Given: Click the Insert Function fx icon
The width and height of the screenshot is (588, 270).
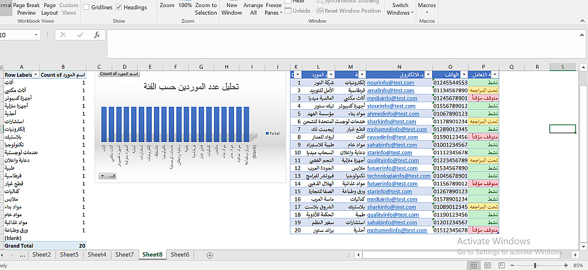Looking at the screenshot, I should pyautogui.click(x=97, y=35).
